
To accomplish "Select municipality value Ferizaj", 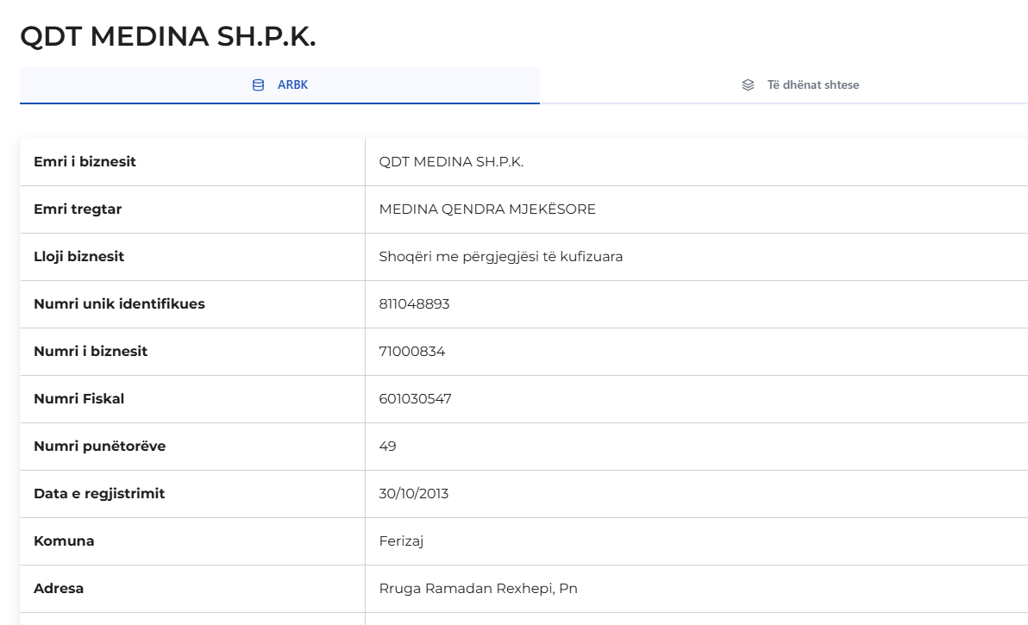I will 401,541.
